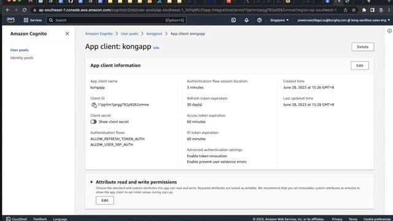The image size is (393, 221).
Task: Copy the Client ID with copy icon
Action: pyautogui.click(x=94, y=105)
